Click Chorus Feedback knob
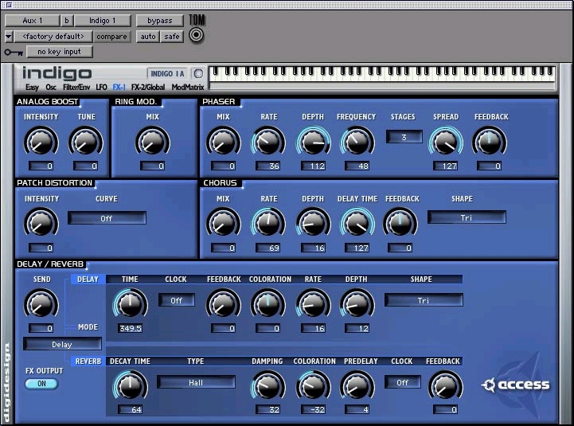 tap(400, 223)
